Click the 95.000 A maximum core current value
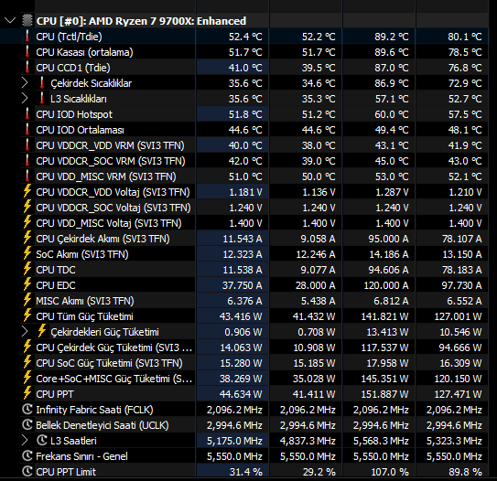 click(388, 239)
